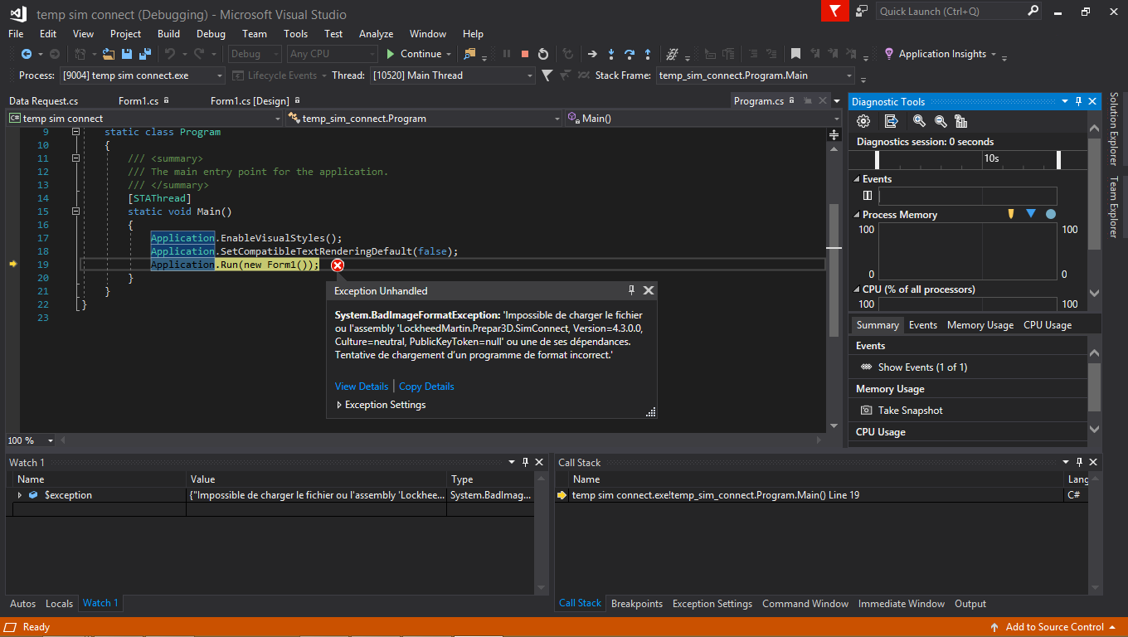Viewport: 1128px width, 637px height.
Task: Click the red Stop Debugging square
Action: tap(524, 54)
